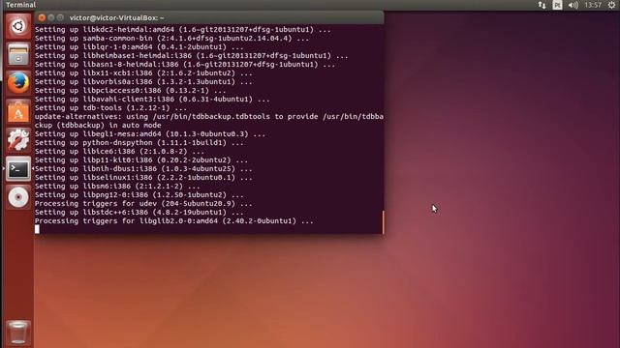Viewport: 620px width, 348px height.
Task: Click 'update-alternatives: using /usr/bin/tdbbackup.tdbtools' line
Action: pos(209,116)
